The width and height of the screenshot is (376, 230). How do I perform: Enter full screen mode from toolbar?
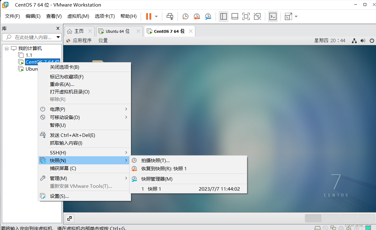click(246, 16)
